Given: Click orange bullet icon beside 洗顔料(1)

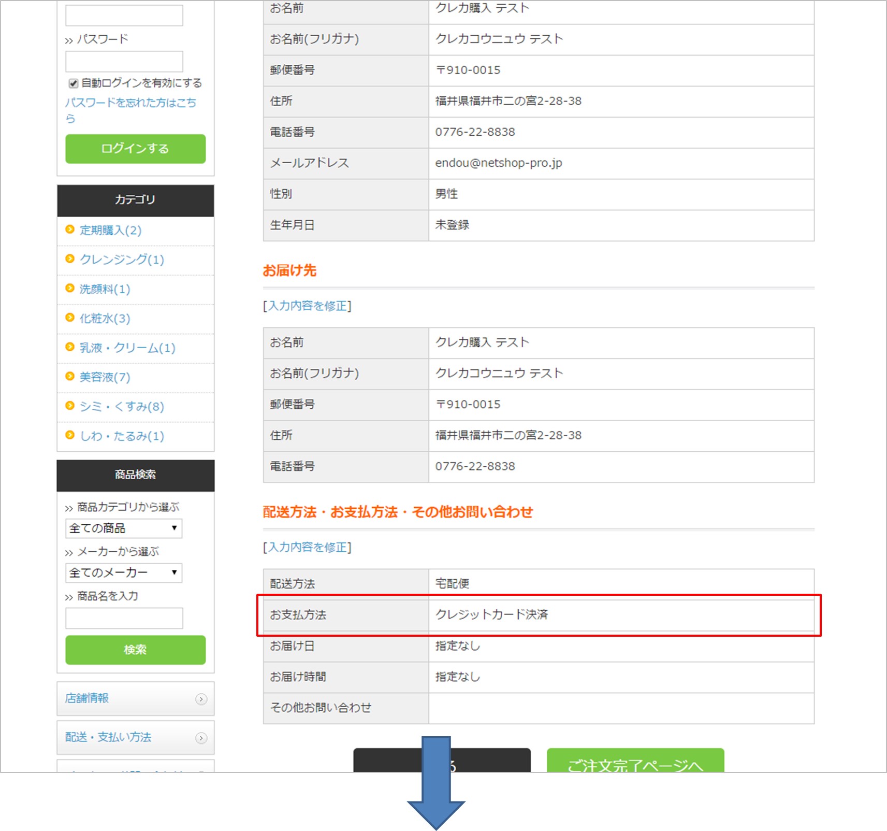Looking at the screenshot, I should point(70,288).
